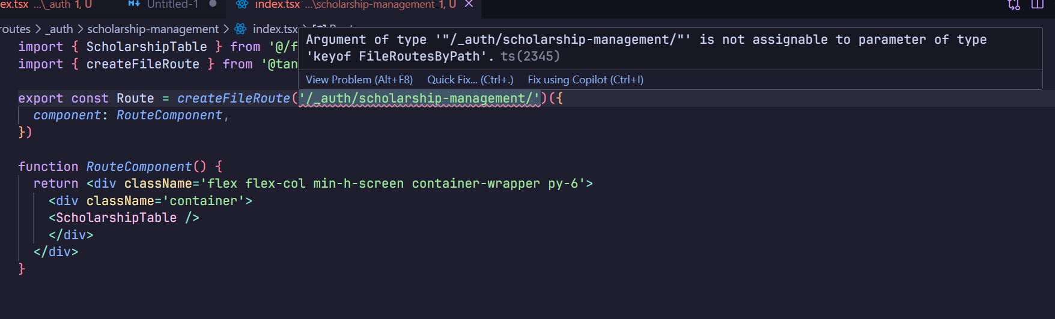Choose Fix using Copilot link

coord(586,80)
